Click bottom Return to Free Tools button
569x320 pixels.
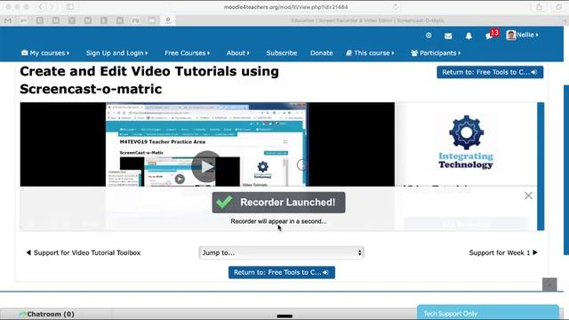pyautogui.click(x=282, y=273)
